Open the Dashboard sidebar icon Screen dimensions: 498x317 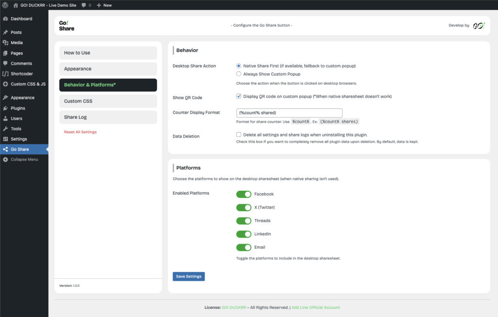tap(5, 19)
